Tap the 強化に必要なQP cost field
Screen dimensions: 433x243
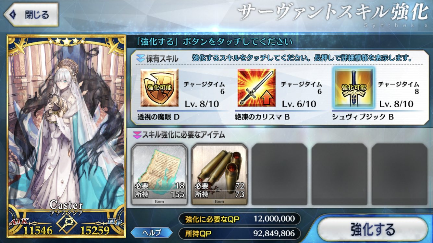(x=240, y=219)
